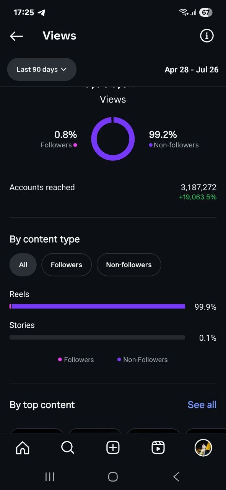This screenshot has height=490, width=226.
Task: Select the Non-followers filter chip
Action: click(129, 265)
